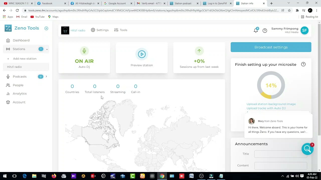321x180 pixels.
Task: Open the Gmail bookmark
Action: [x=22, y=17]
